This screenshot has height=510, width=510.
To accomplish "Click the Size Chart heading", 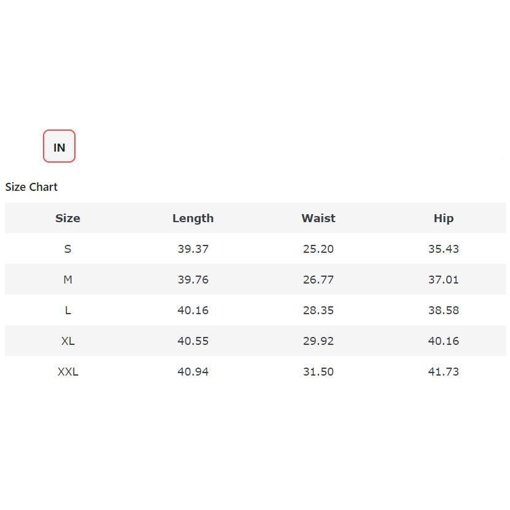I will click(31, 187).
